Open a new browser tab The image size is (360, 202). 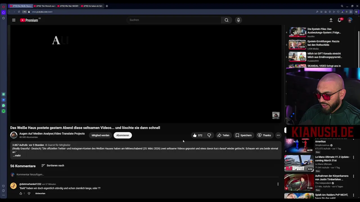click(x=107, y=6)
